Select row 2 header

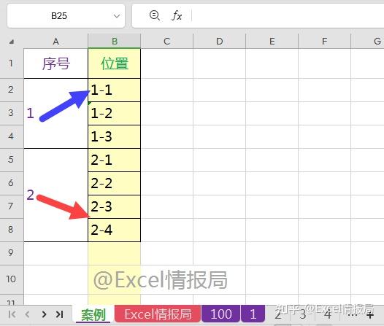[12, 90]
